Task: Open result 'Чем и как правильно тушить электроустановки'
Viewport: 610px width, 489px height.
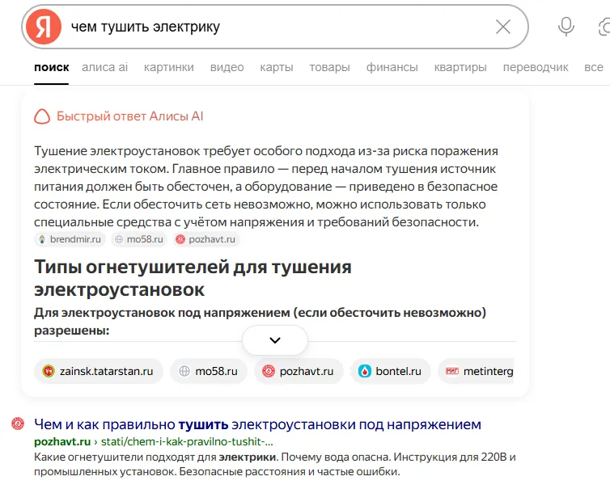Action: (257, 424)
